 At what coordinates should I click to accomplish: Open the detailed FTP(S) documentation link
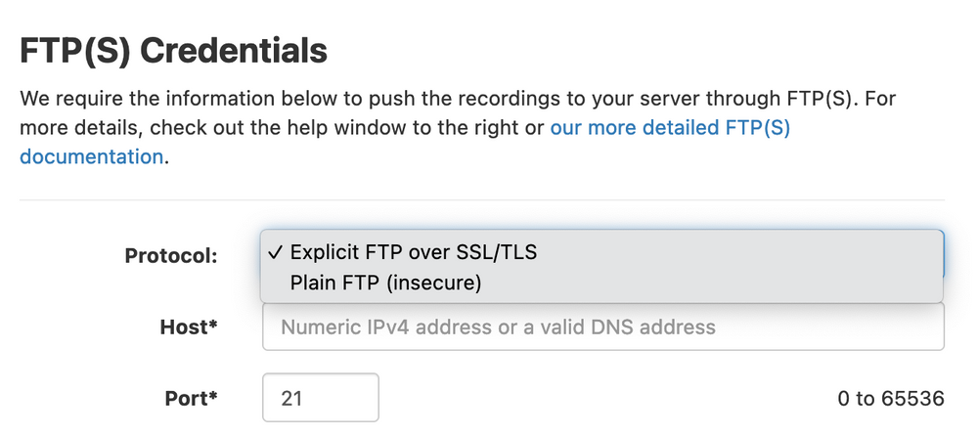pos(669,128)
